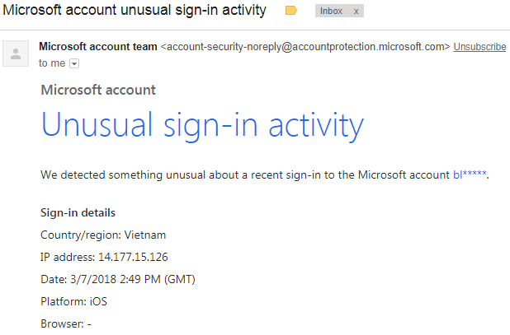Open the Inbox label
Viewport: 510px width, 335px height.
click(x=331, y=12)
